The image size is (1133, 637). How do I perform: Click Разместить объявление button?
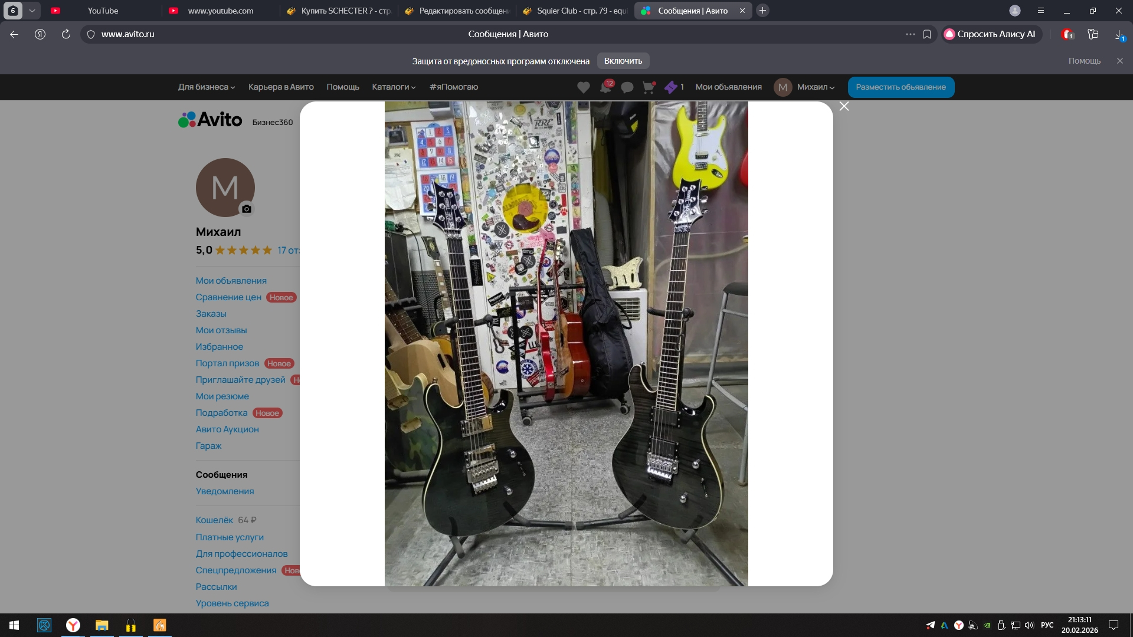[x=900, y=87]
